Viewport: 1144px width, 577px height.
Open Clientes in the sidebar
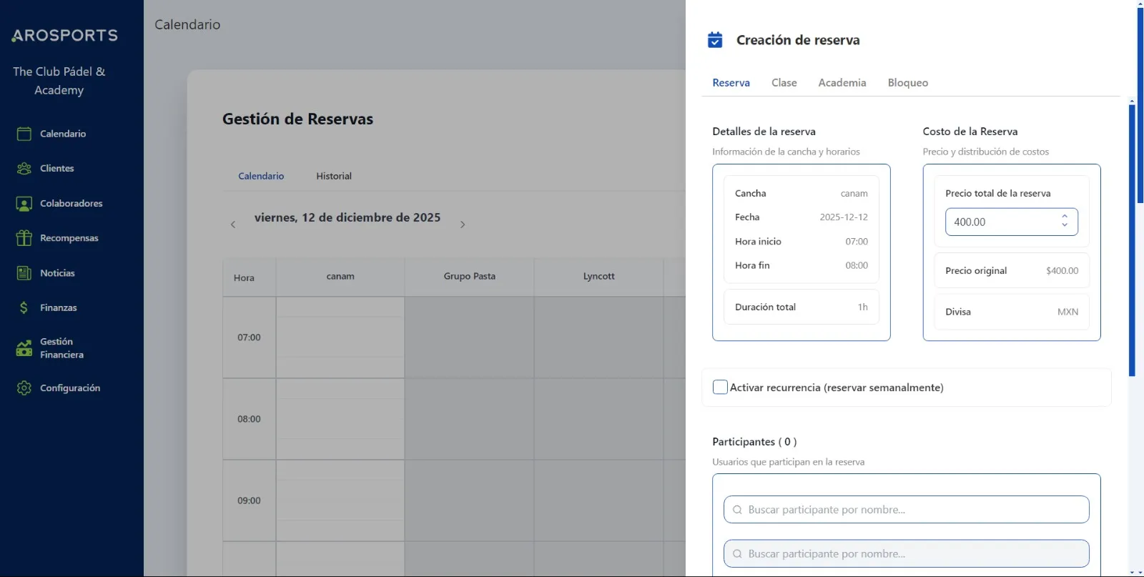tap(57, 168)
